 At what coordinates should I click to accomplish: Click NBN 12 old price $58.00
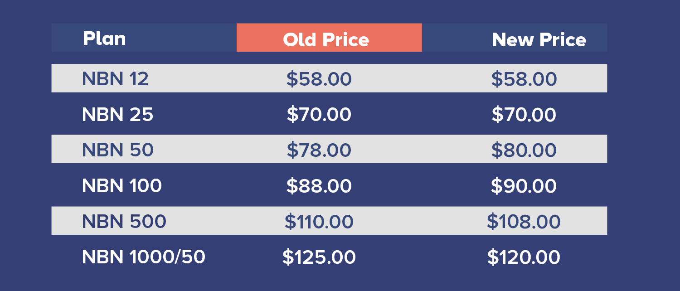(x=319, y=79)
